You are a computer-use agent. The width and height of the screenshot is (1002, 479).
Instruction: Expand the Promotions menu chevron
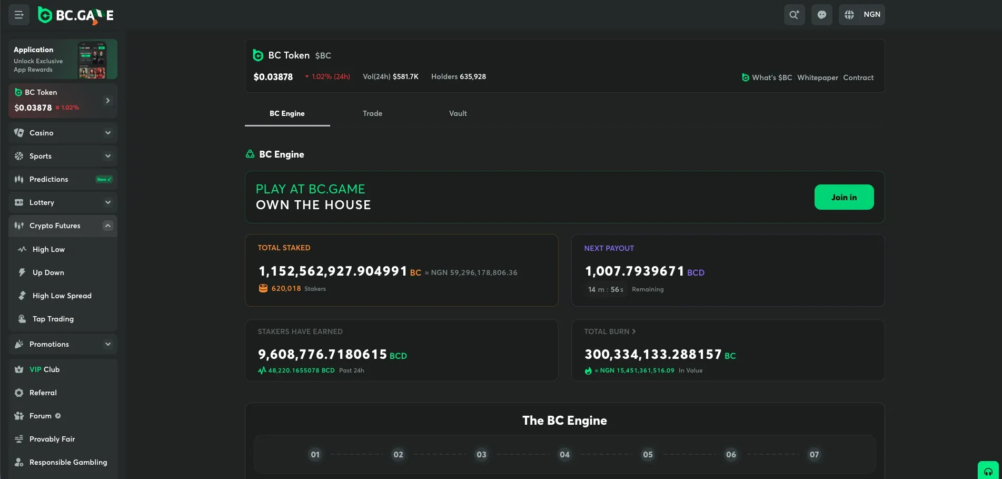pos(108,344)
